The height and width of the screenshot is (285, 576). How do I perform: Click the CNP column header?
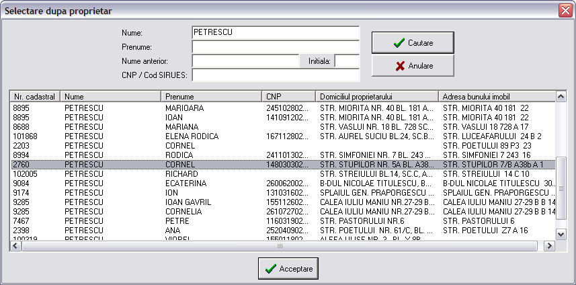(x=288, y=96)
